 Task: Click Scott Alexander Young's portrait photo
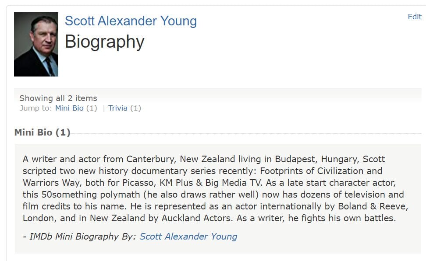click(x=36, y=44)
